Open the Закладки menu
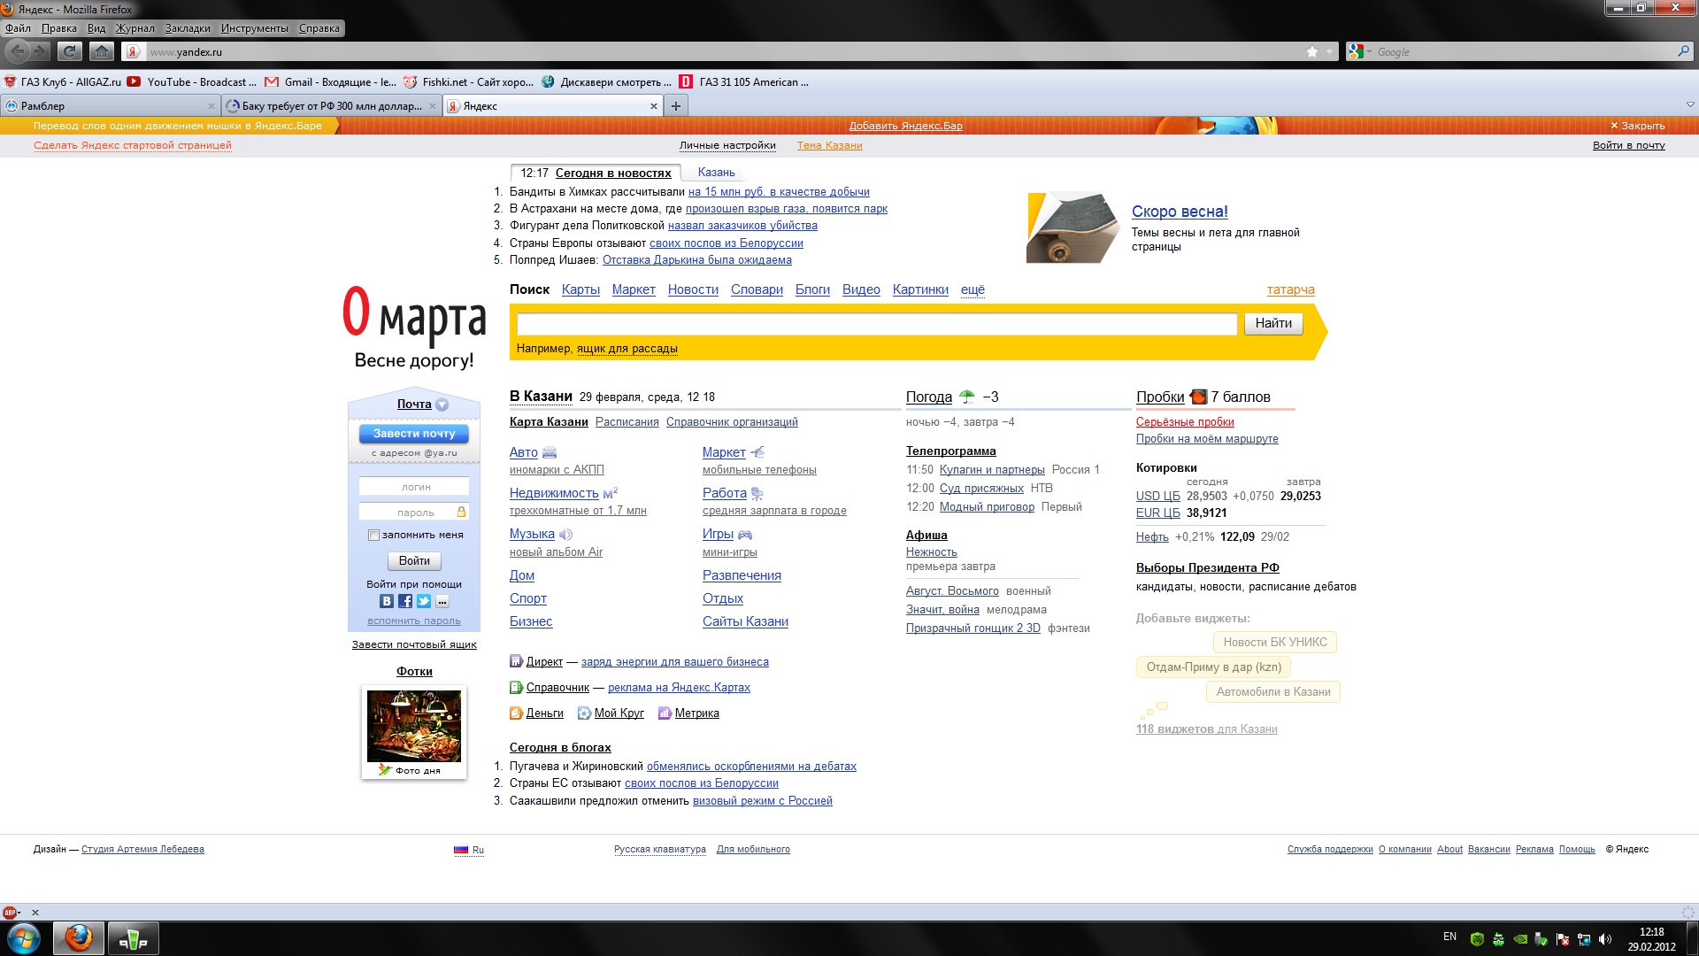The image size is (1699, 956). (x=188, y=28)
